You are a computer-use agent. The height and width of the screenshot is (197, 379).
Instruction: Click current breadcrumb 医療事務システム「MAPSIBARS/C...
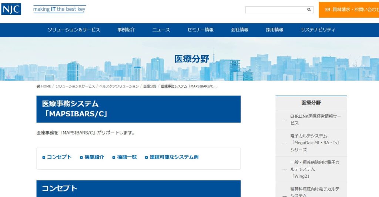coord(189,86)
